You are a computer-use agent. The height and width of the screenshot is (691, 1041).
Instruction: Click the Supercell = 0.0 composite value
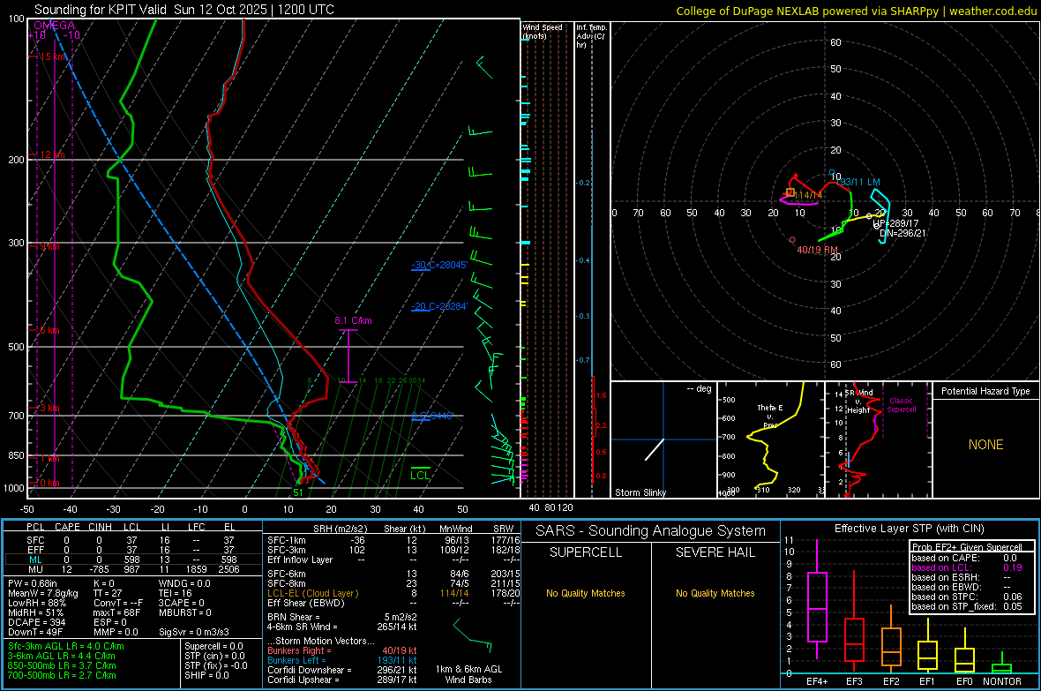pyautogui.click(x=213, y=646)
